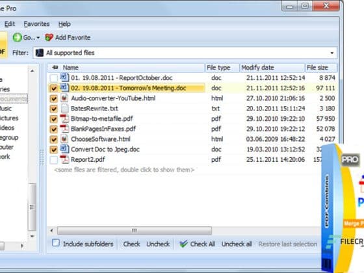Click left arrow of file list horizontal scrollbar

tap(51, 231)
